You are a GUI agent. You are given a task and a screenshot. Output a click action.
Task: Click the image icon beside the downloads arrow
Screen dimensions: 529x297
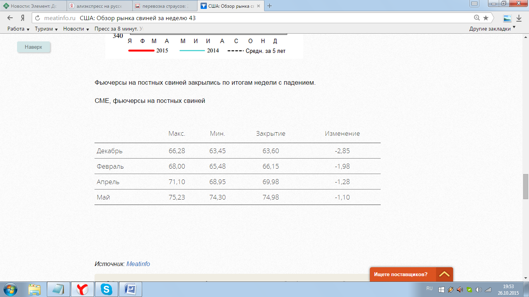pos(507,18)
